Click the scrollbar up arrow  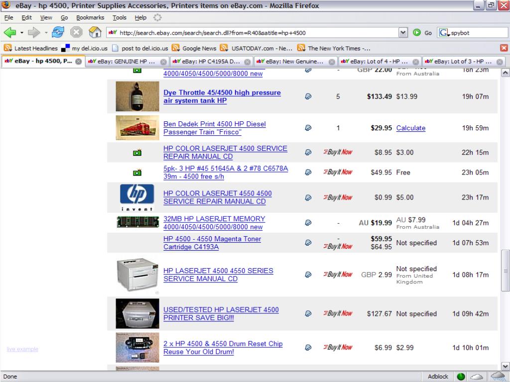(x=506, y=73)
